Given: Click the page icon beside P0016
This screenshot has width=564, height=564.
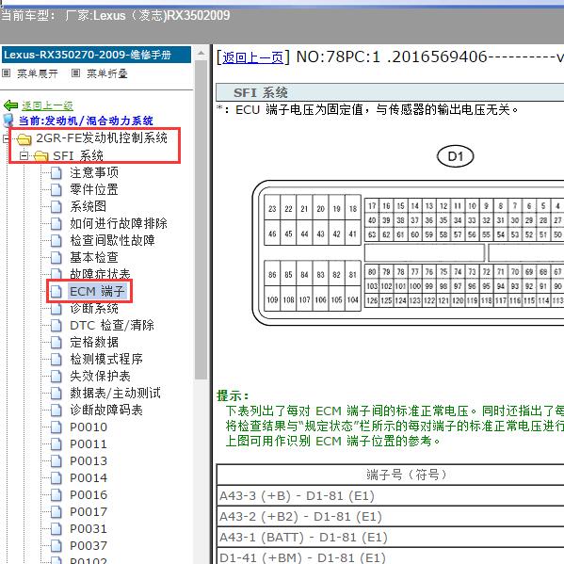Looking at the screenshot, I should pyautogui.click(x=56, y=494).
